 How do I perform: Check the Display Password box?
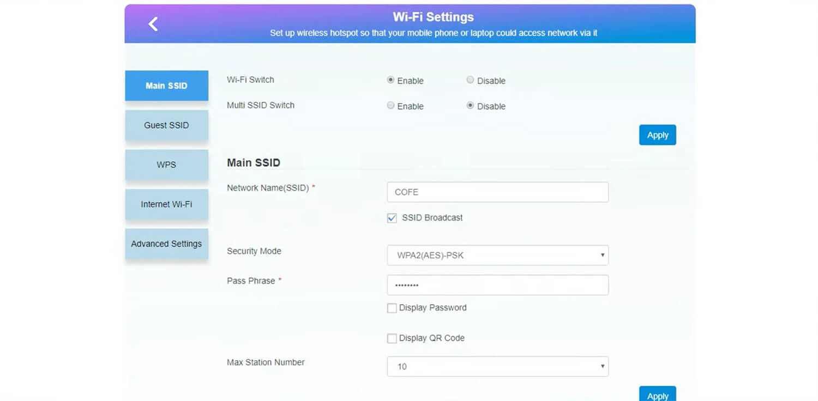pyautogui.click(x=392, y=308)
